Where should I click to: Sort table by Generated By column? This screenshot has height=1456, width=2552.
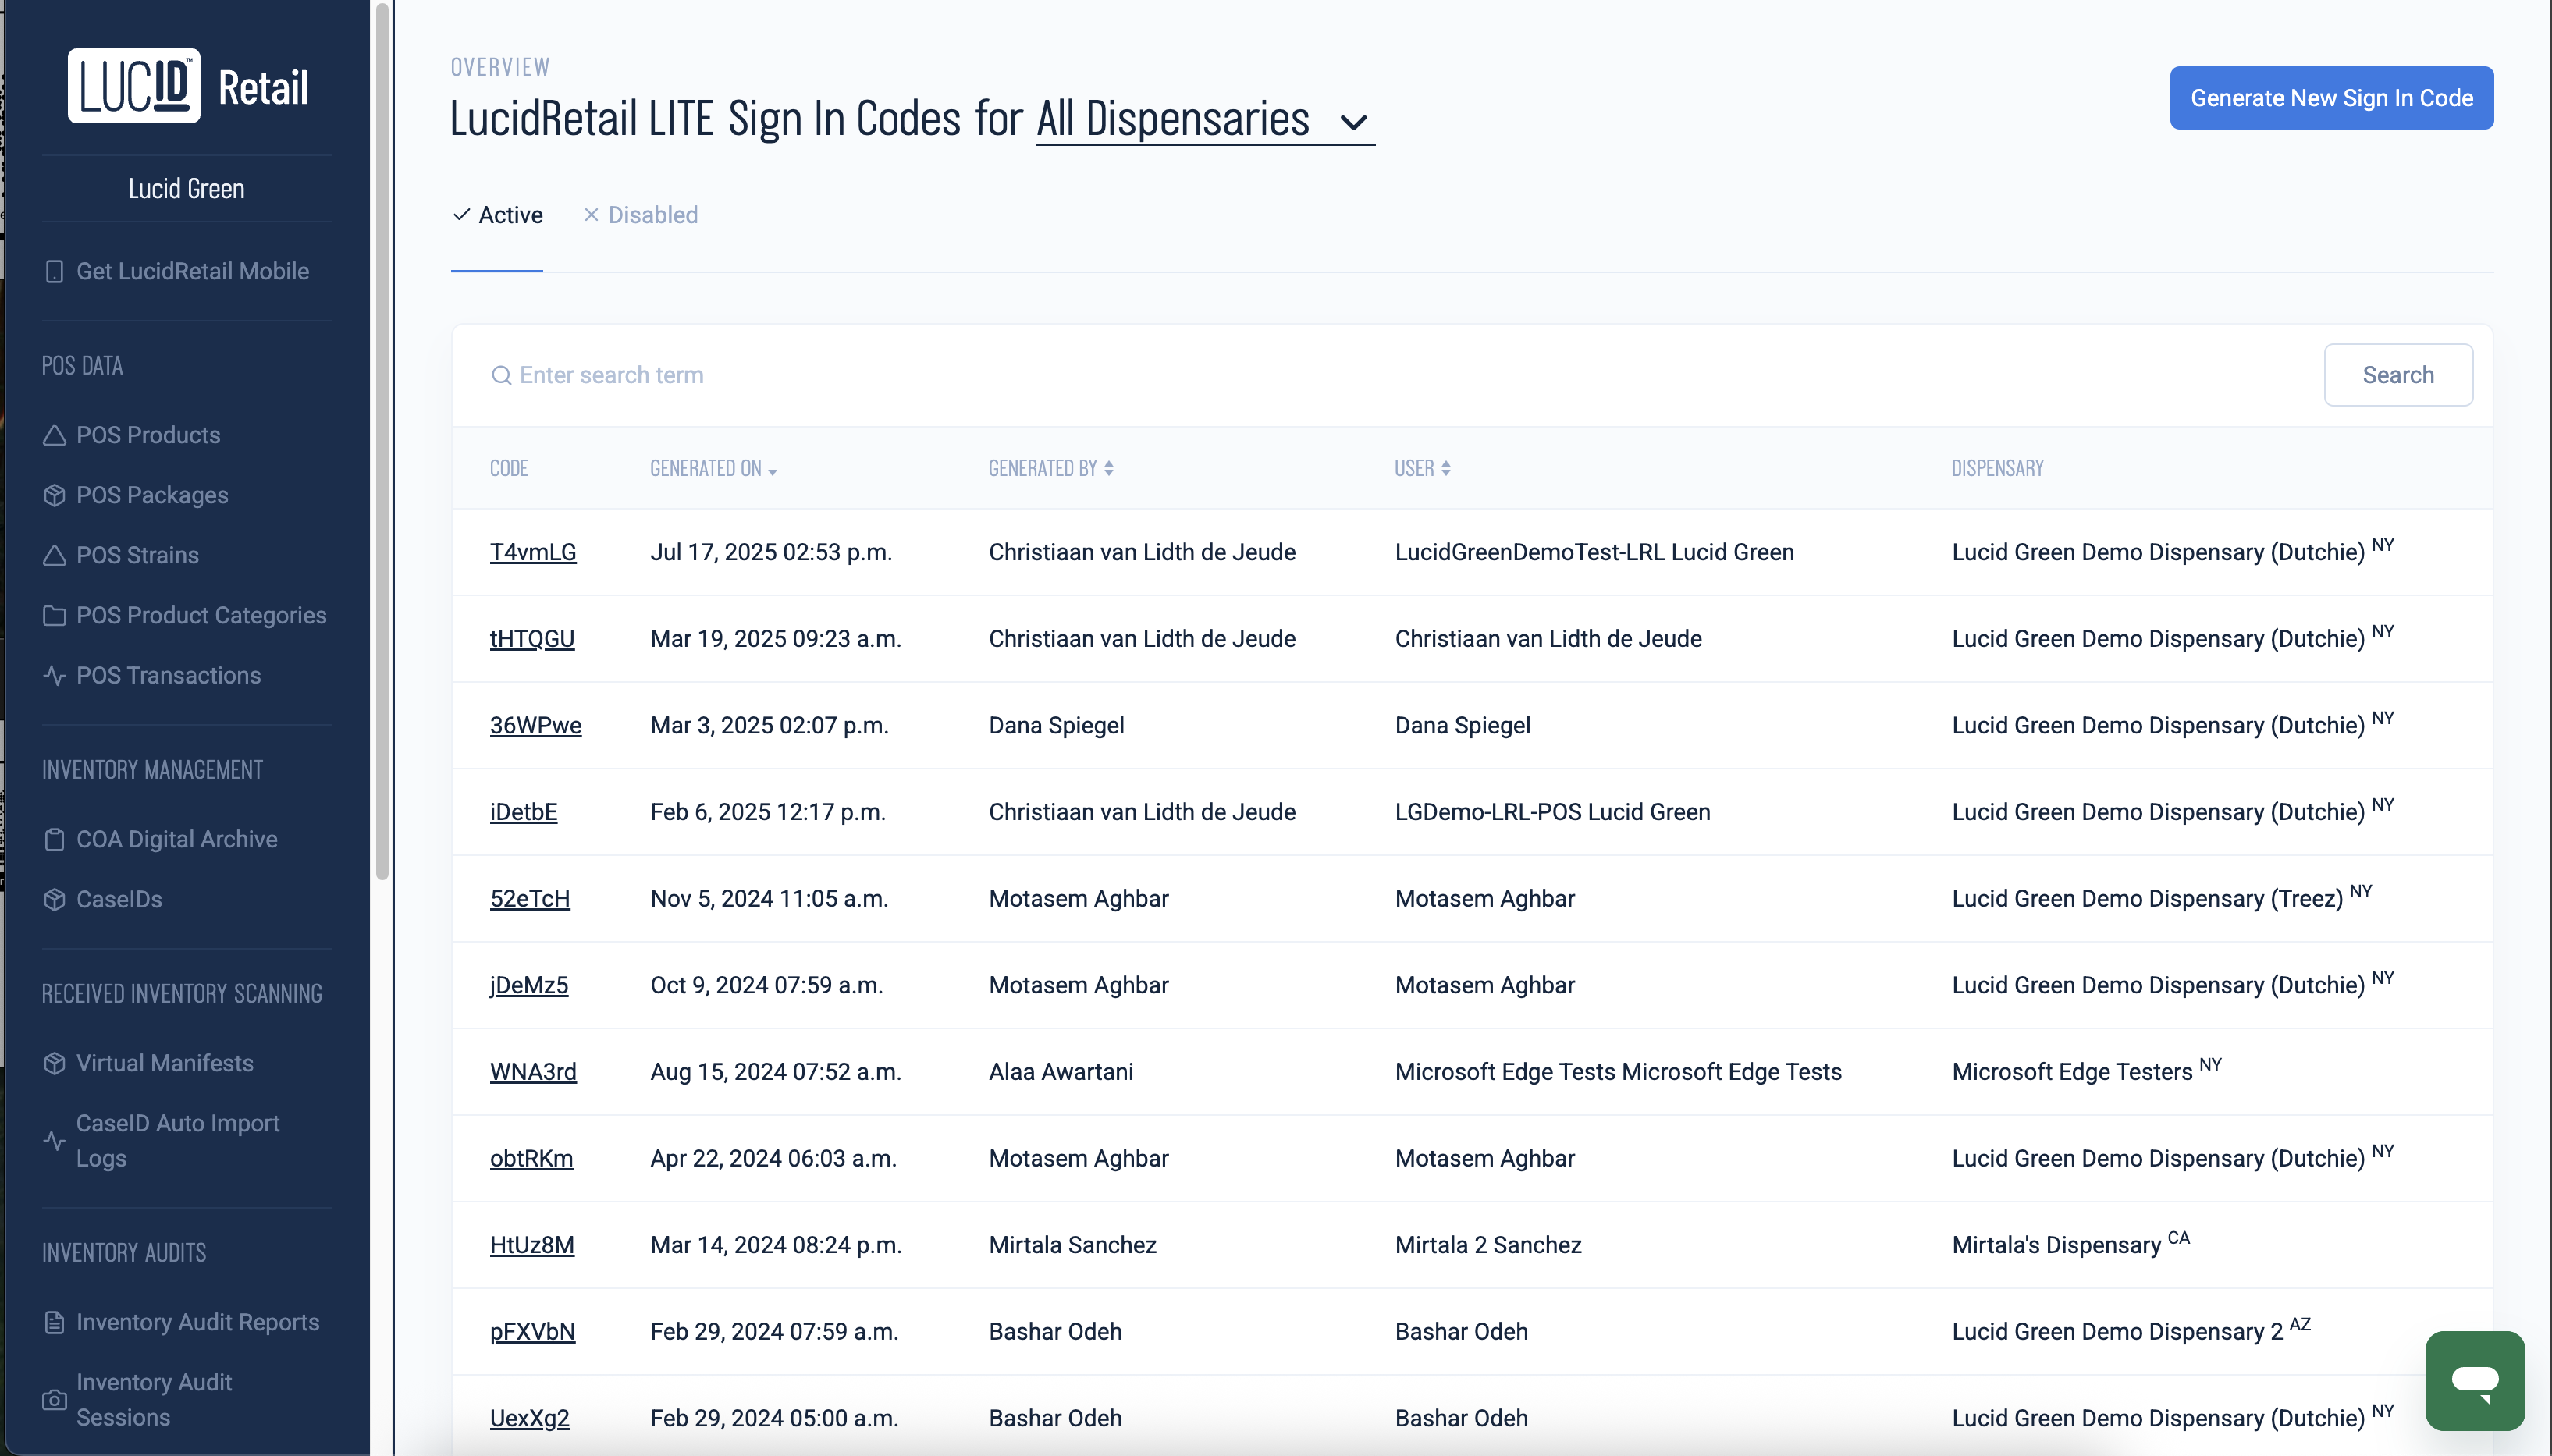click(x=1051, y=469)
